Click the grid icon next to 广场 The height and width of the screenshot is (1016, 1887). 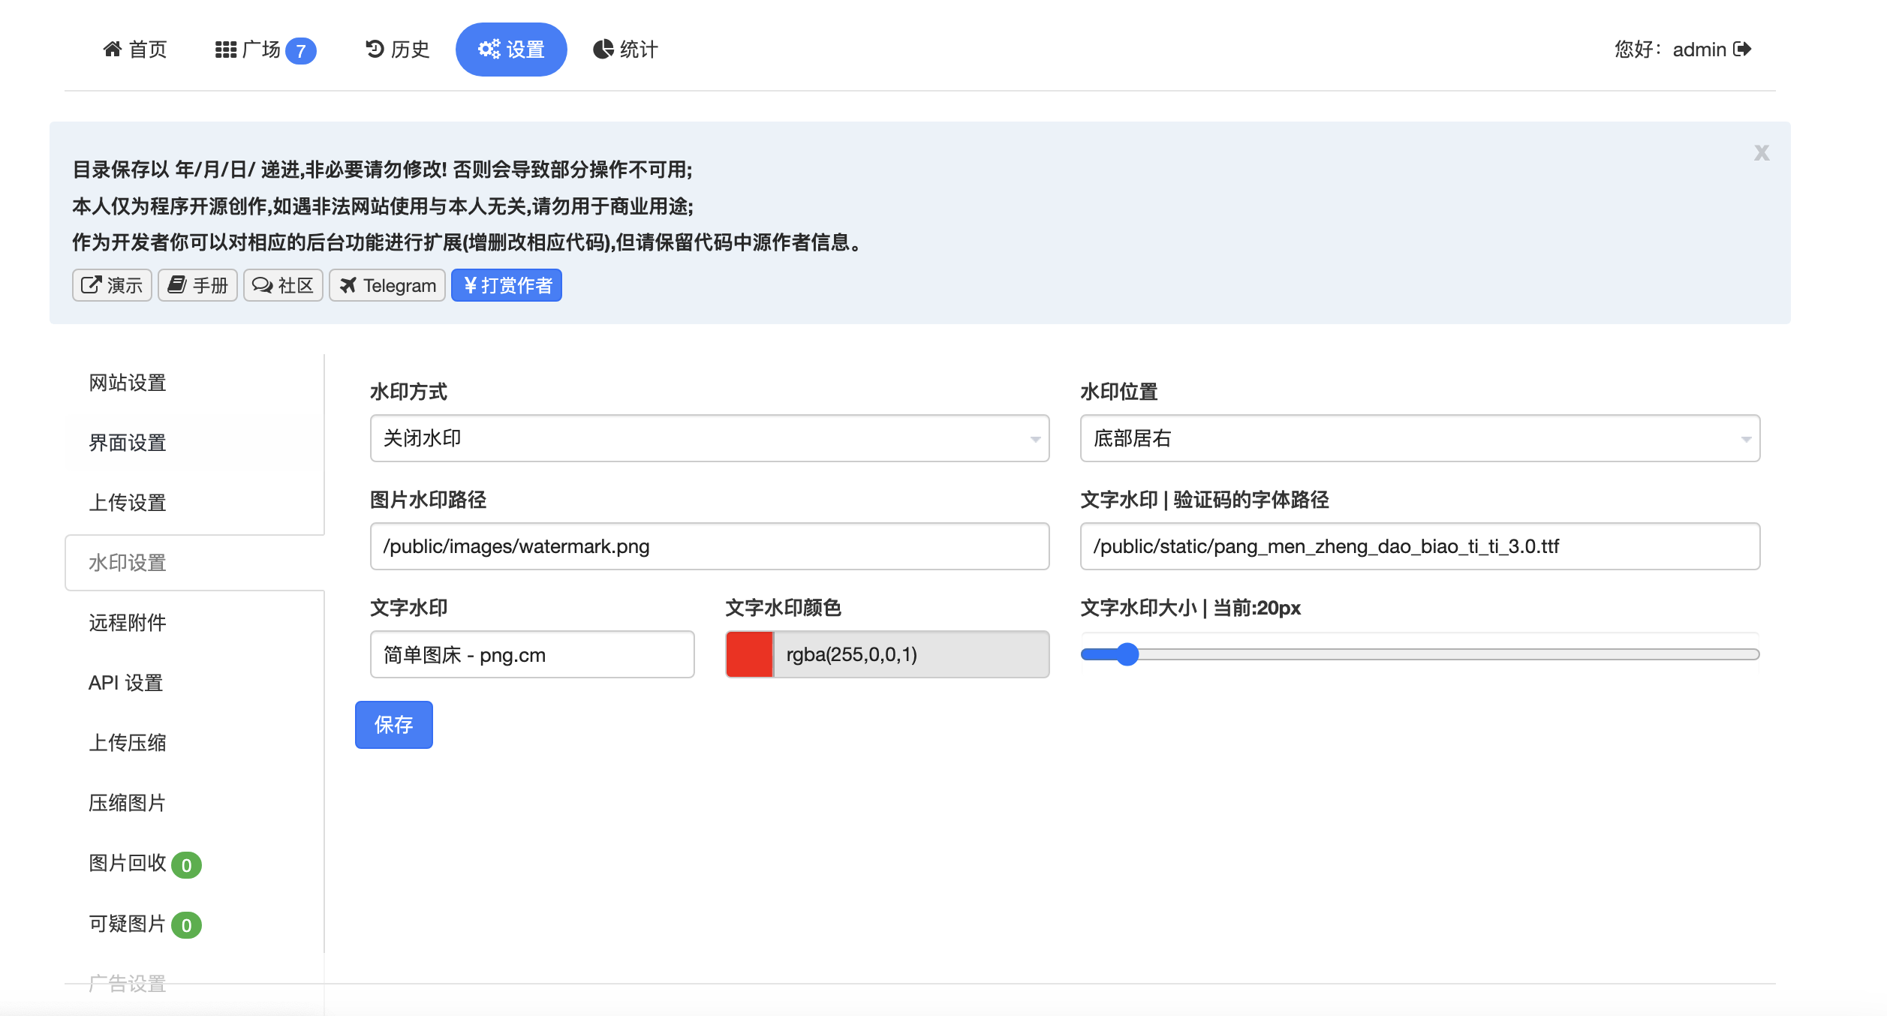pyautogui.click(x=225, y=50)
